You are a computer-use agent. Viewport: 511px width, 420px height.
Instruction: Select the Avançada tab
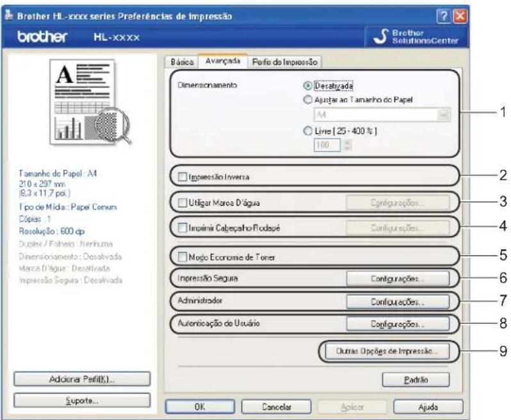[223, 61]
